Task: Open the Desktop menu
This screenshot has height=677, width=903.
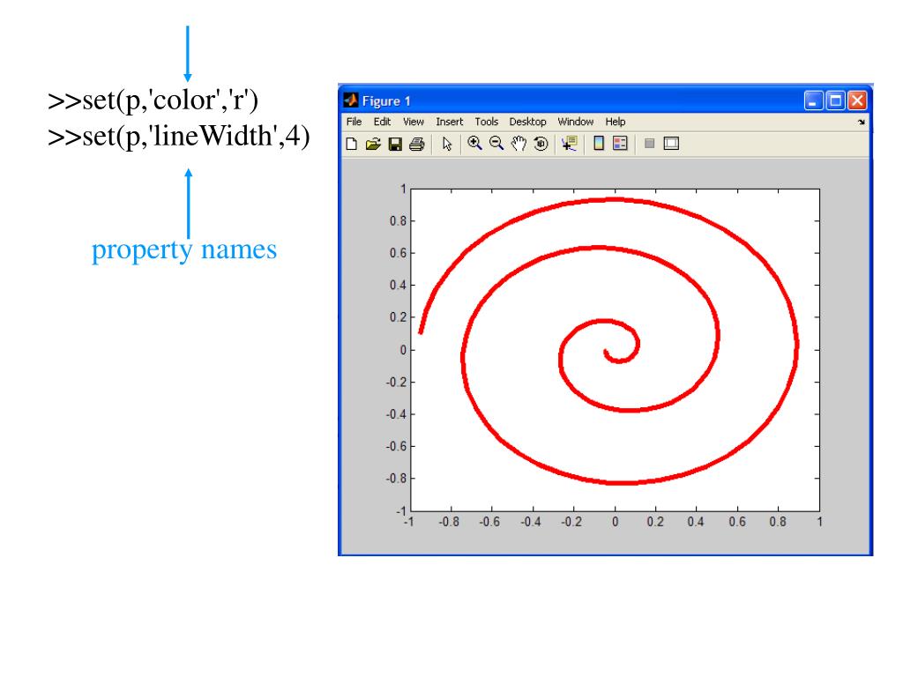Action: 527,122
